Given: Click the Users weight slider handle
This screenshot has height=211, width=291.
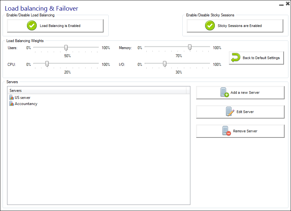Looking at the screenshot, I should pos(66,48).
